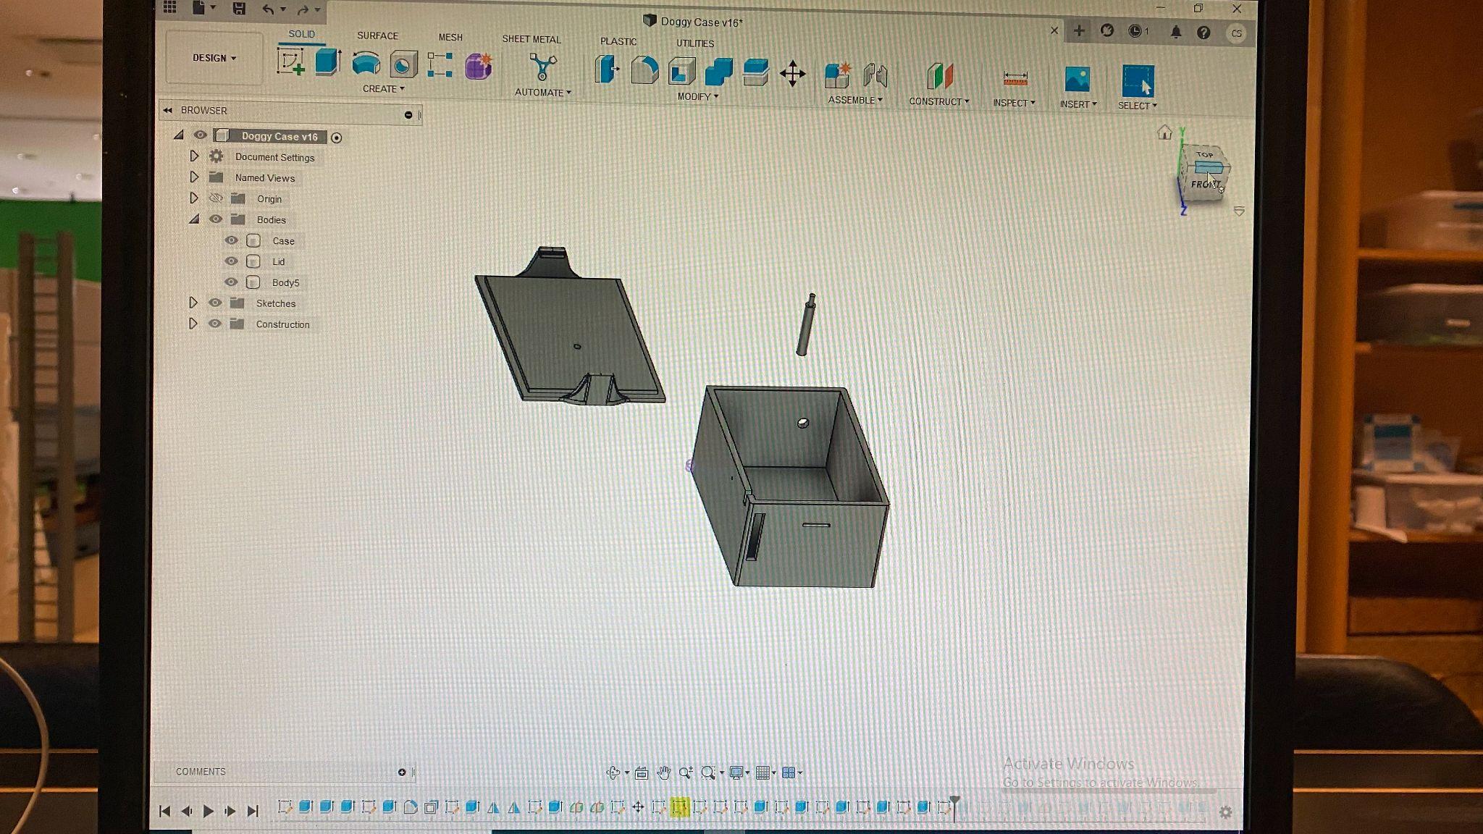Show the Origin folder contents

194,198
